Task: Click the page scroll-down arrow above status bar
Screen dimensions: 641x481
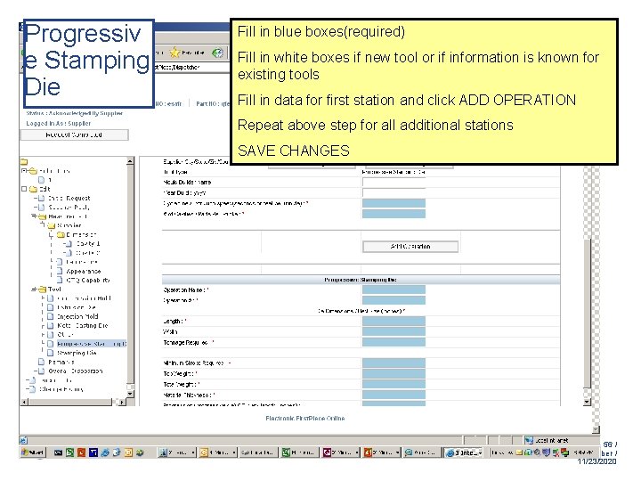Action: click(x=596, y=429)
